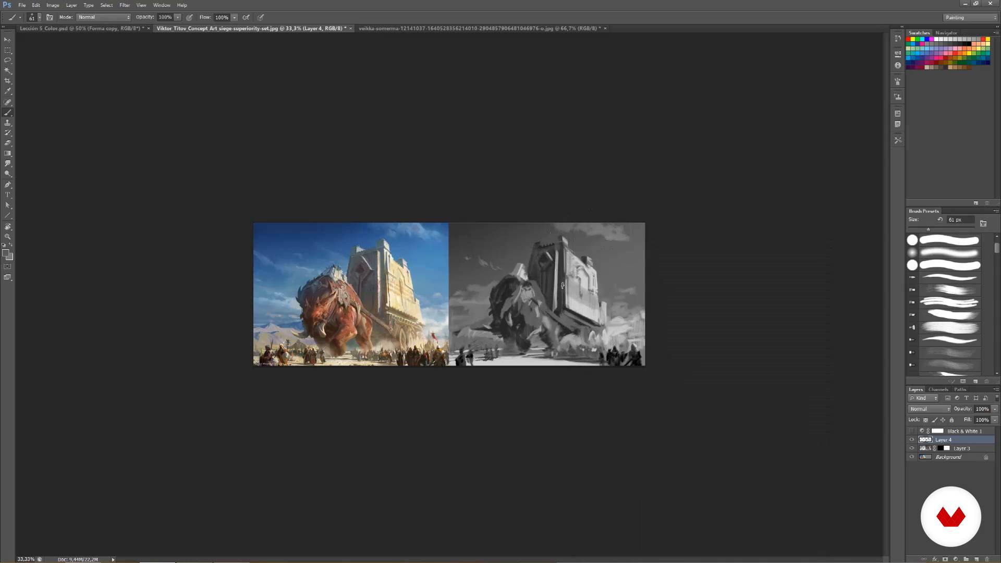Select the Horizontal Type tool
This screenshot has height=563, width=1001.
(7, 195)
